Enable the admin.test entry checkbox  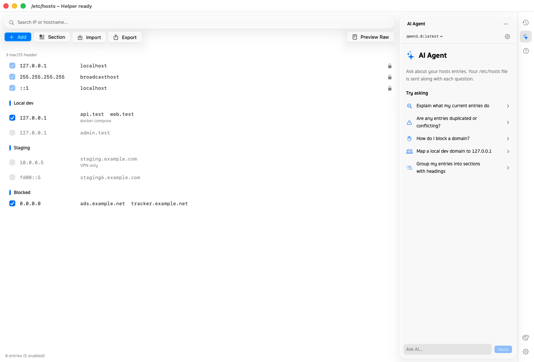click(x=12, y=133)
